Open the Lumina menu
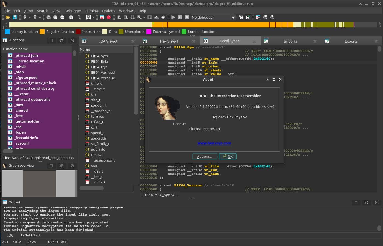This screenshot has height=246, width=383. 91,11
